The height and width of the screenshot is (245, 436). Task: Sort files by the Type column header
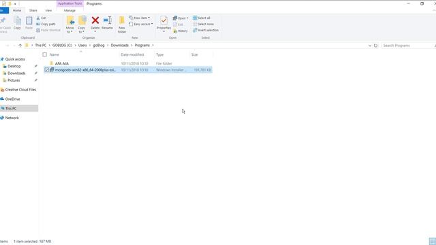159,54
